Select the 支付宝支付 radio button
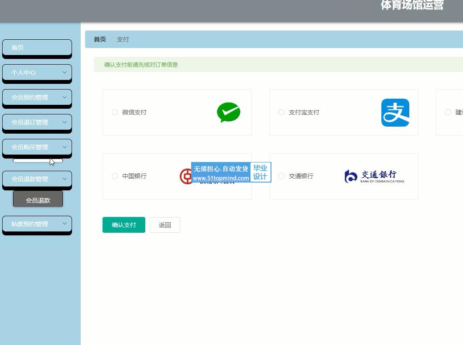 pyautogui.click(x=281, y=112)
